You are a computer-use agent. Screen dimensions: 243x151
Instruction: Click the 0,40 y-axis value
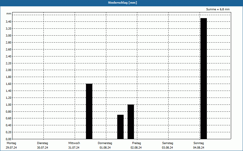point(9,125)
